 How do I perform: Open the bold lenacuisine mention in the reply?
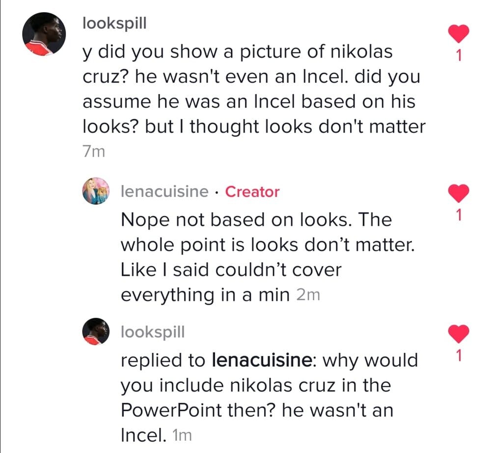261,360
